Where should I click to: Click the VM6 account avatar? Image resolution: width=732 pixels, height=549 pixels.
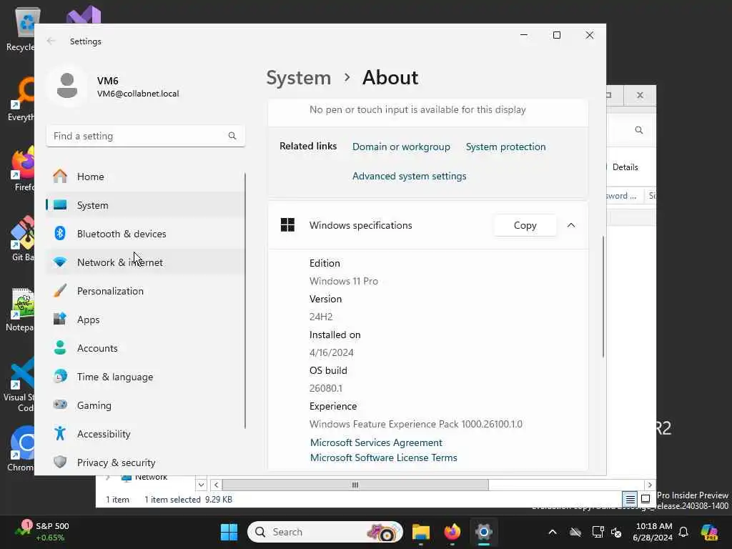[67, 86]
